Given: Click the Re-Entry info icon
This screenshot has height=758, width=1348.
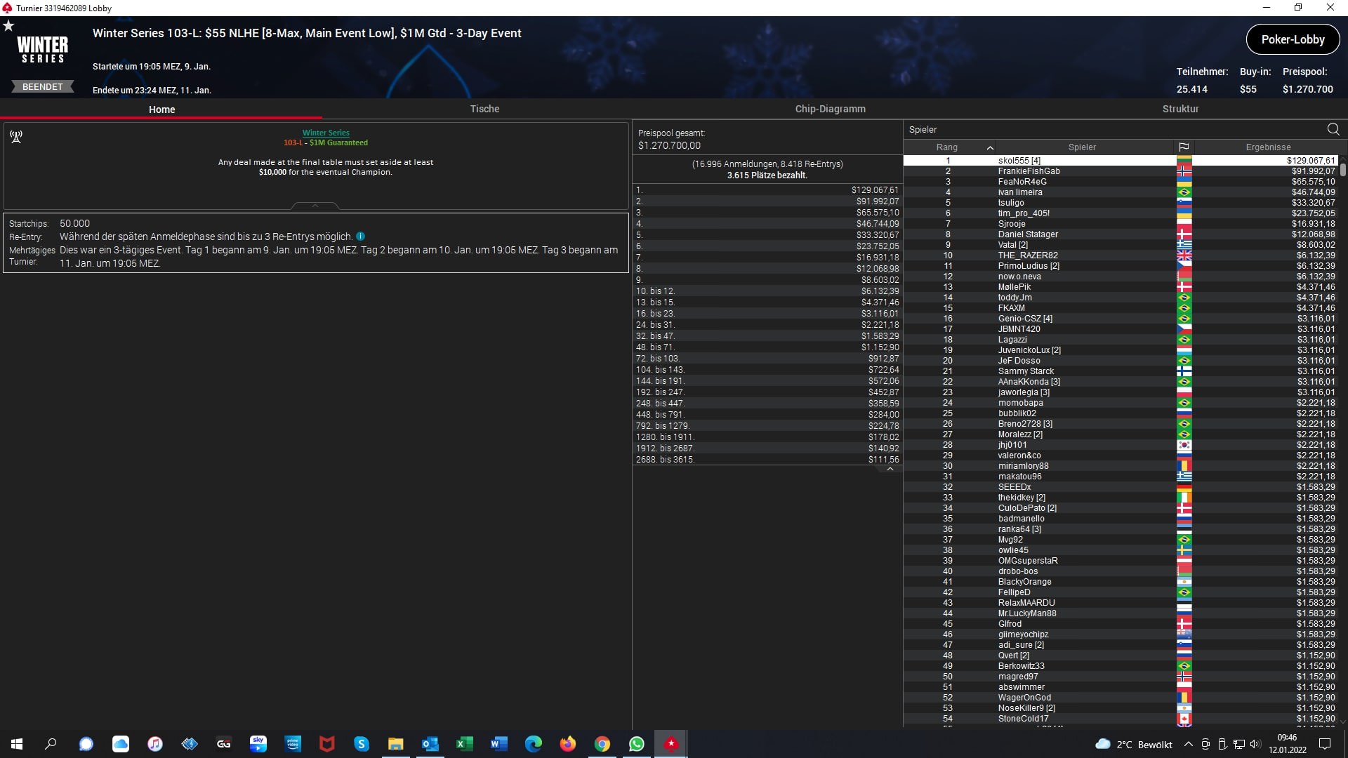Looking at the screenshot, I should coord(360,237).
